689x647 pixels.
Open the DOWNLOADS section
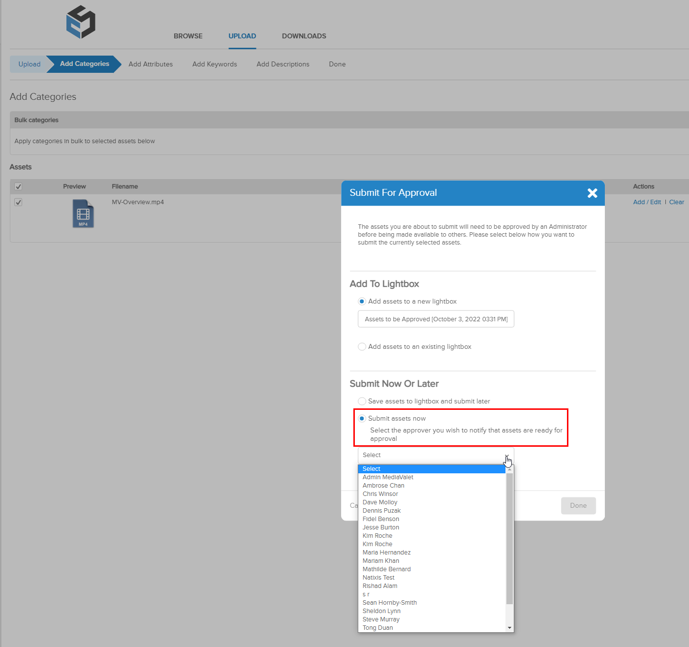(304, 36)
